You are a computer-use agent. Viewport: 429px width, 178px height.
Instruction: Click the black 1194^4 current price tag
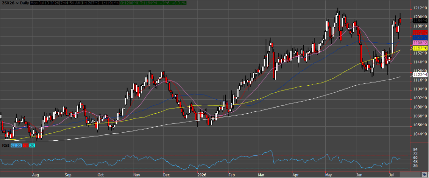pos(420,21)
